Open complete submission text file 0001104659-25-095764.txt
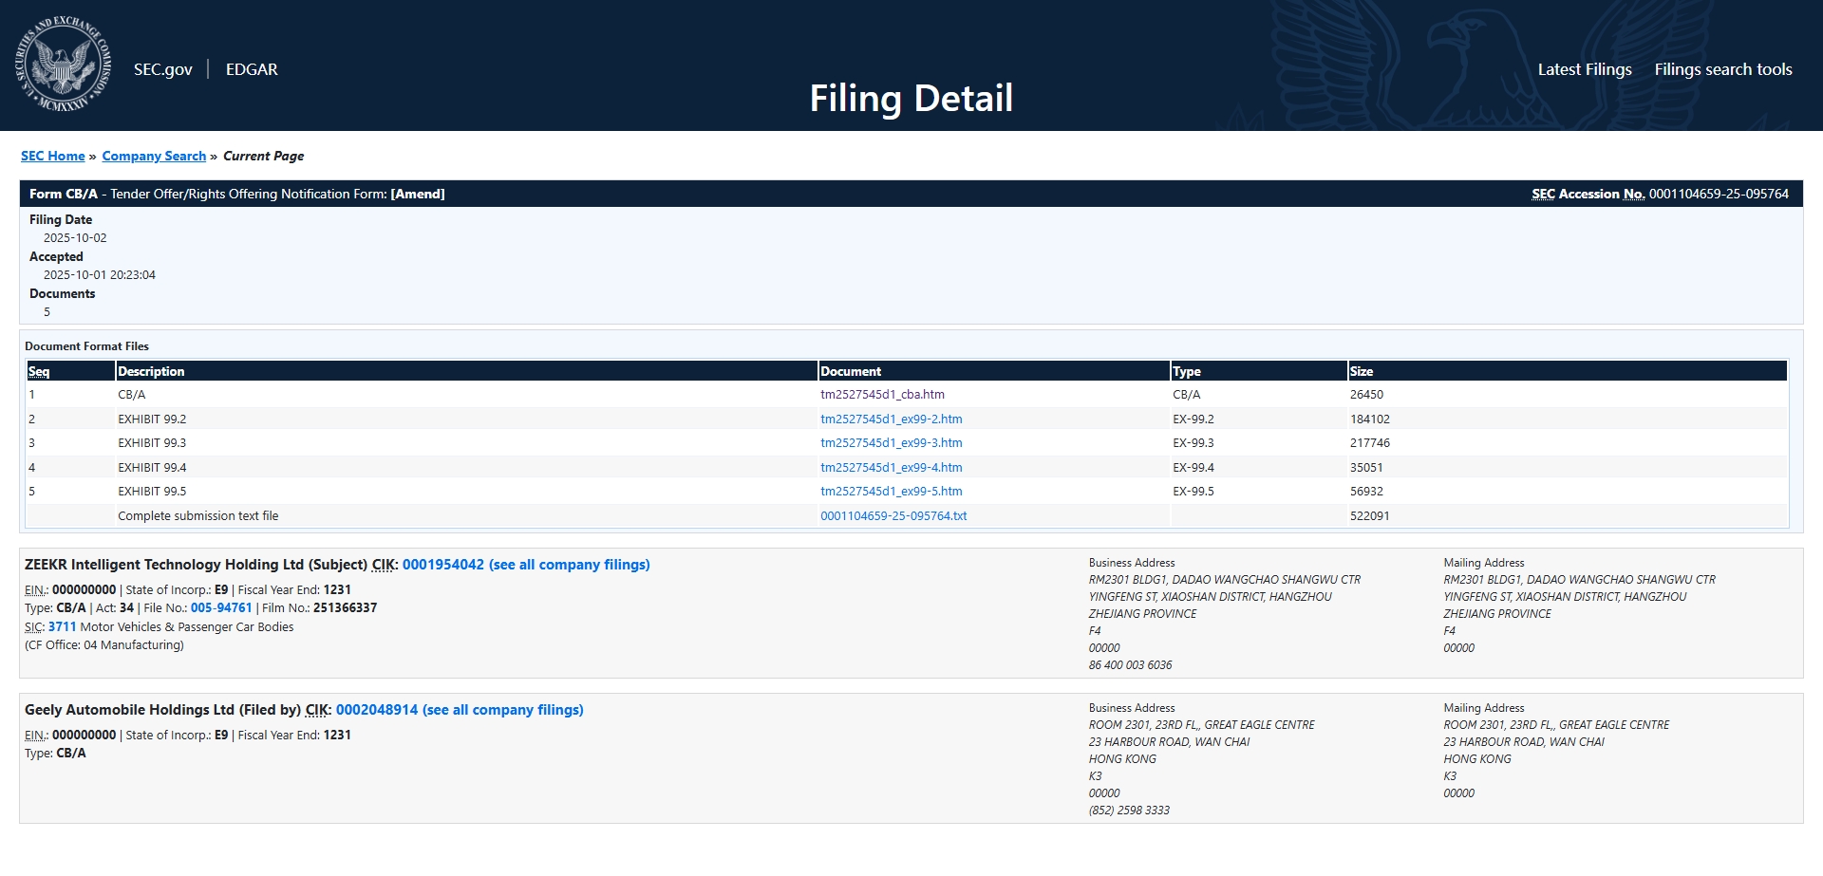 (893, 516)
